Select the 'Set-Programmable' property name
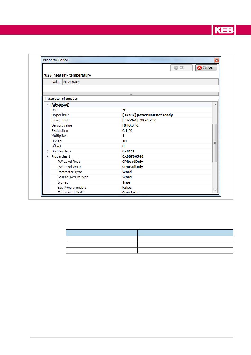The width and height of the screenshot is (251, 355). tap(72, 188)
